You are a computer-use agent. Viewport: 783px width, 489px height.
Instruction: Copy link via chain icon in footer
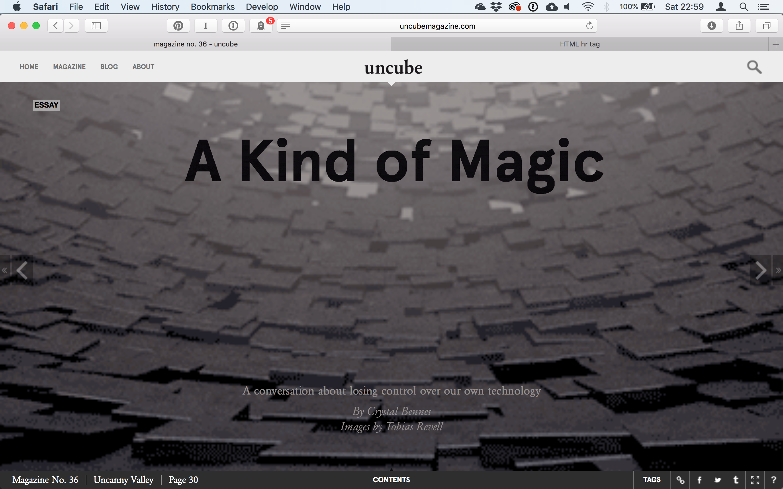[x=681, y=480]
